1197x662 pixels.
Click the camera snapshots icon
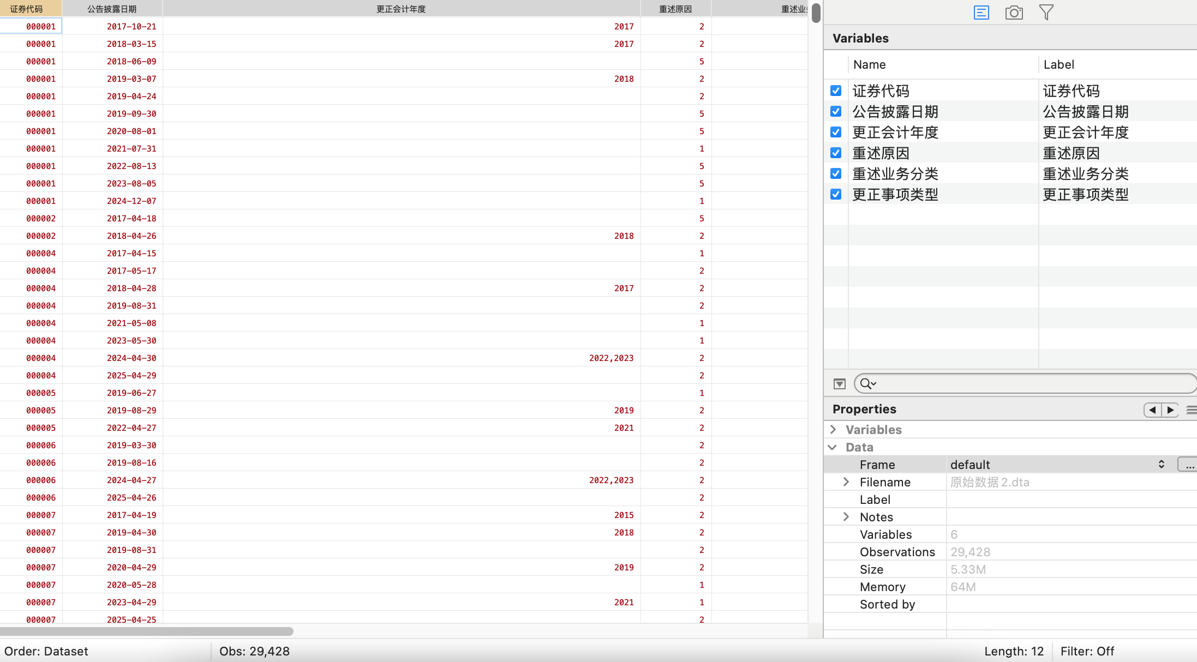(1014, 13)
